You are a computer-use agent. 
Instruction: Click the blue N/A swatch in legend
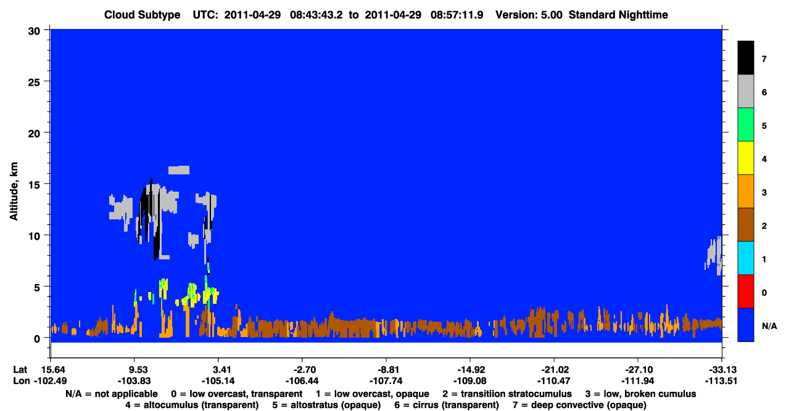click(746, 325)
